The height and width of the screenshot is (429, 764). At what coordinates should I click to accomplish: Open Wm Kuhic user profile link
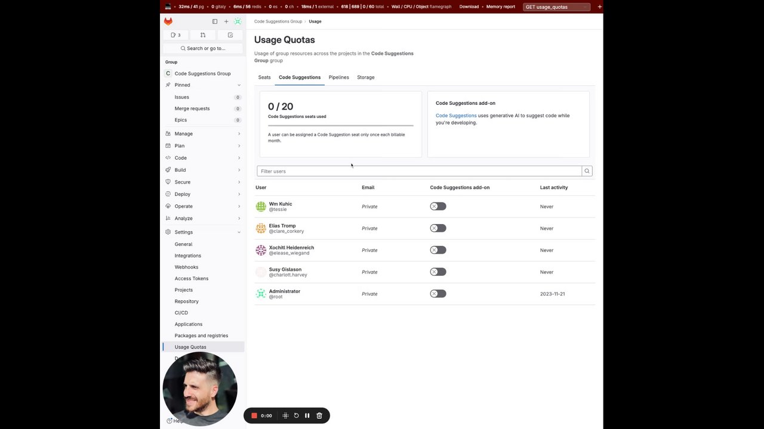(281, 204)
